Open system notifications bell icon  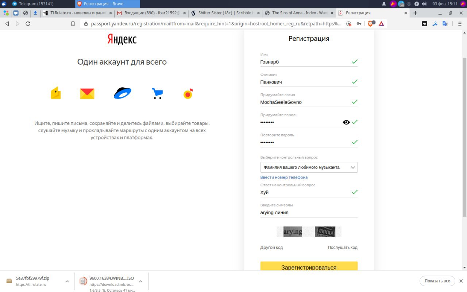384,4
